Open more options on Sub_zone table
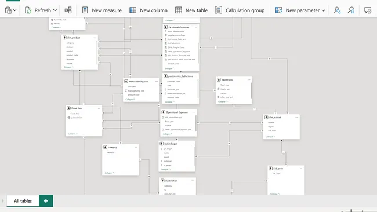Screen dimensions: 377x212 tap(301, 169)
